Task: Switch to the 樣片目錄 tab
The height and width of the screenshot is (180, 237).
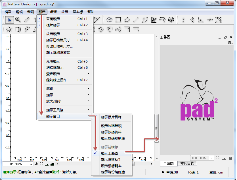Action: tap(187, 163)
